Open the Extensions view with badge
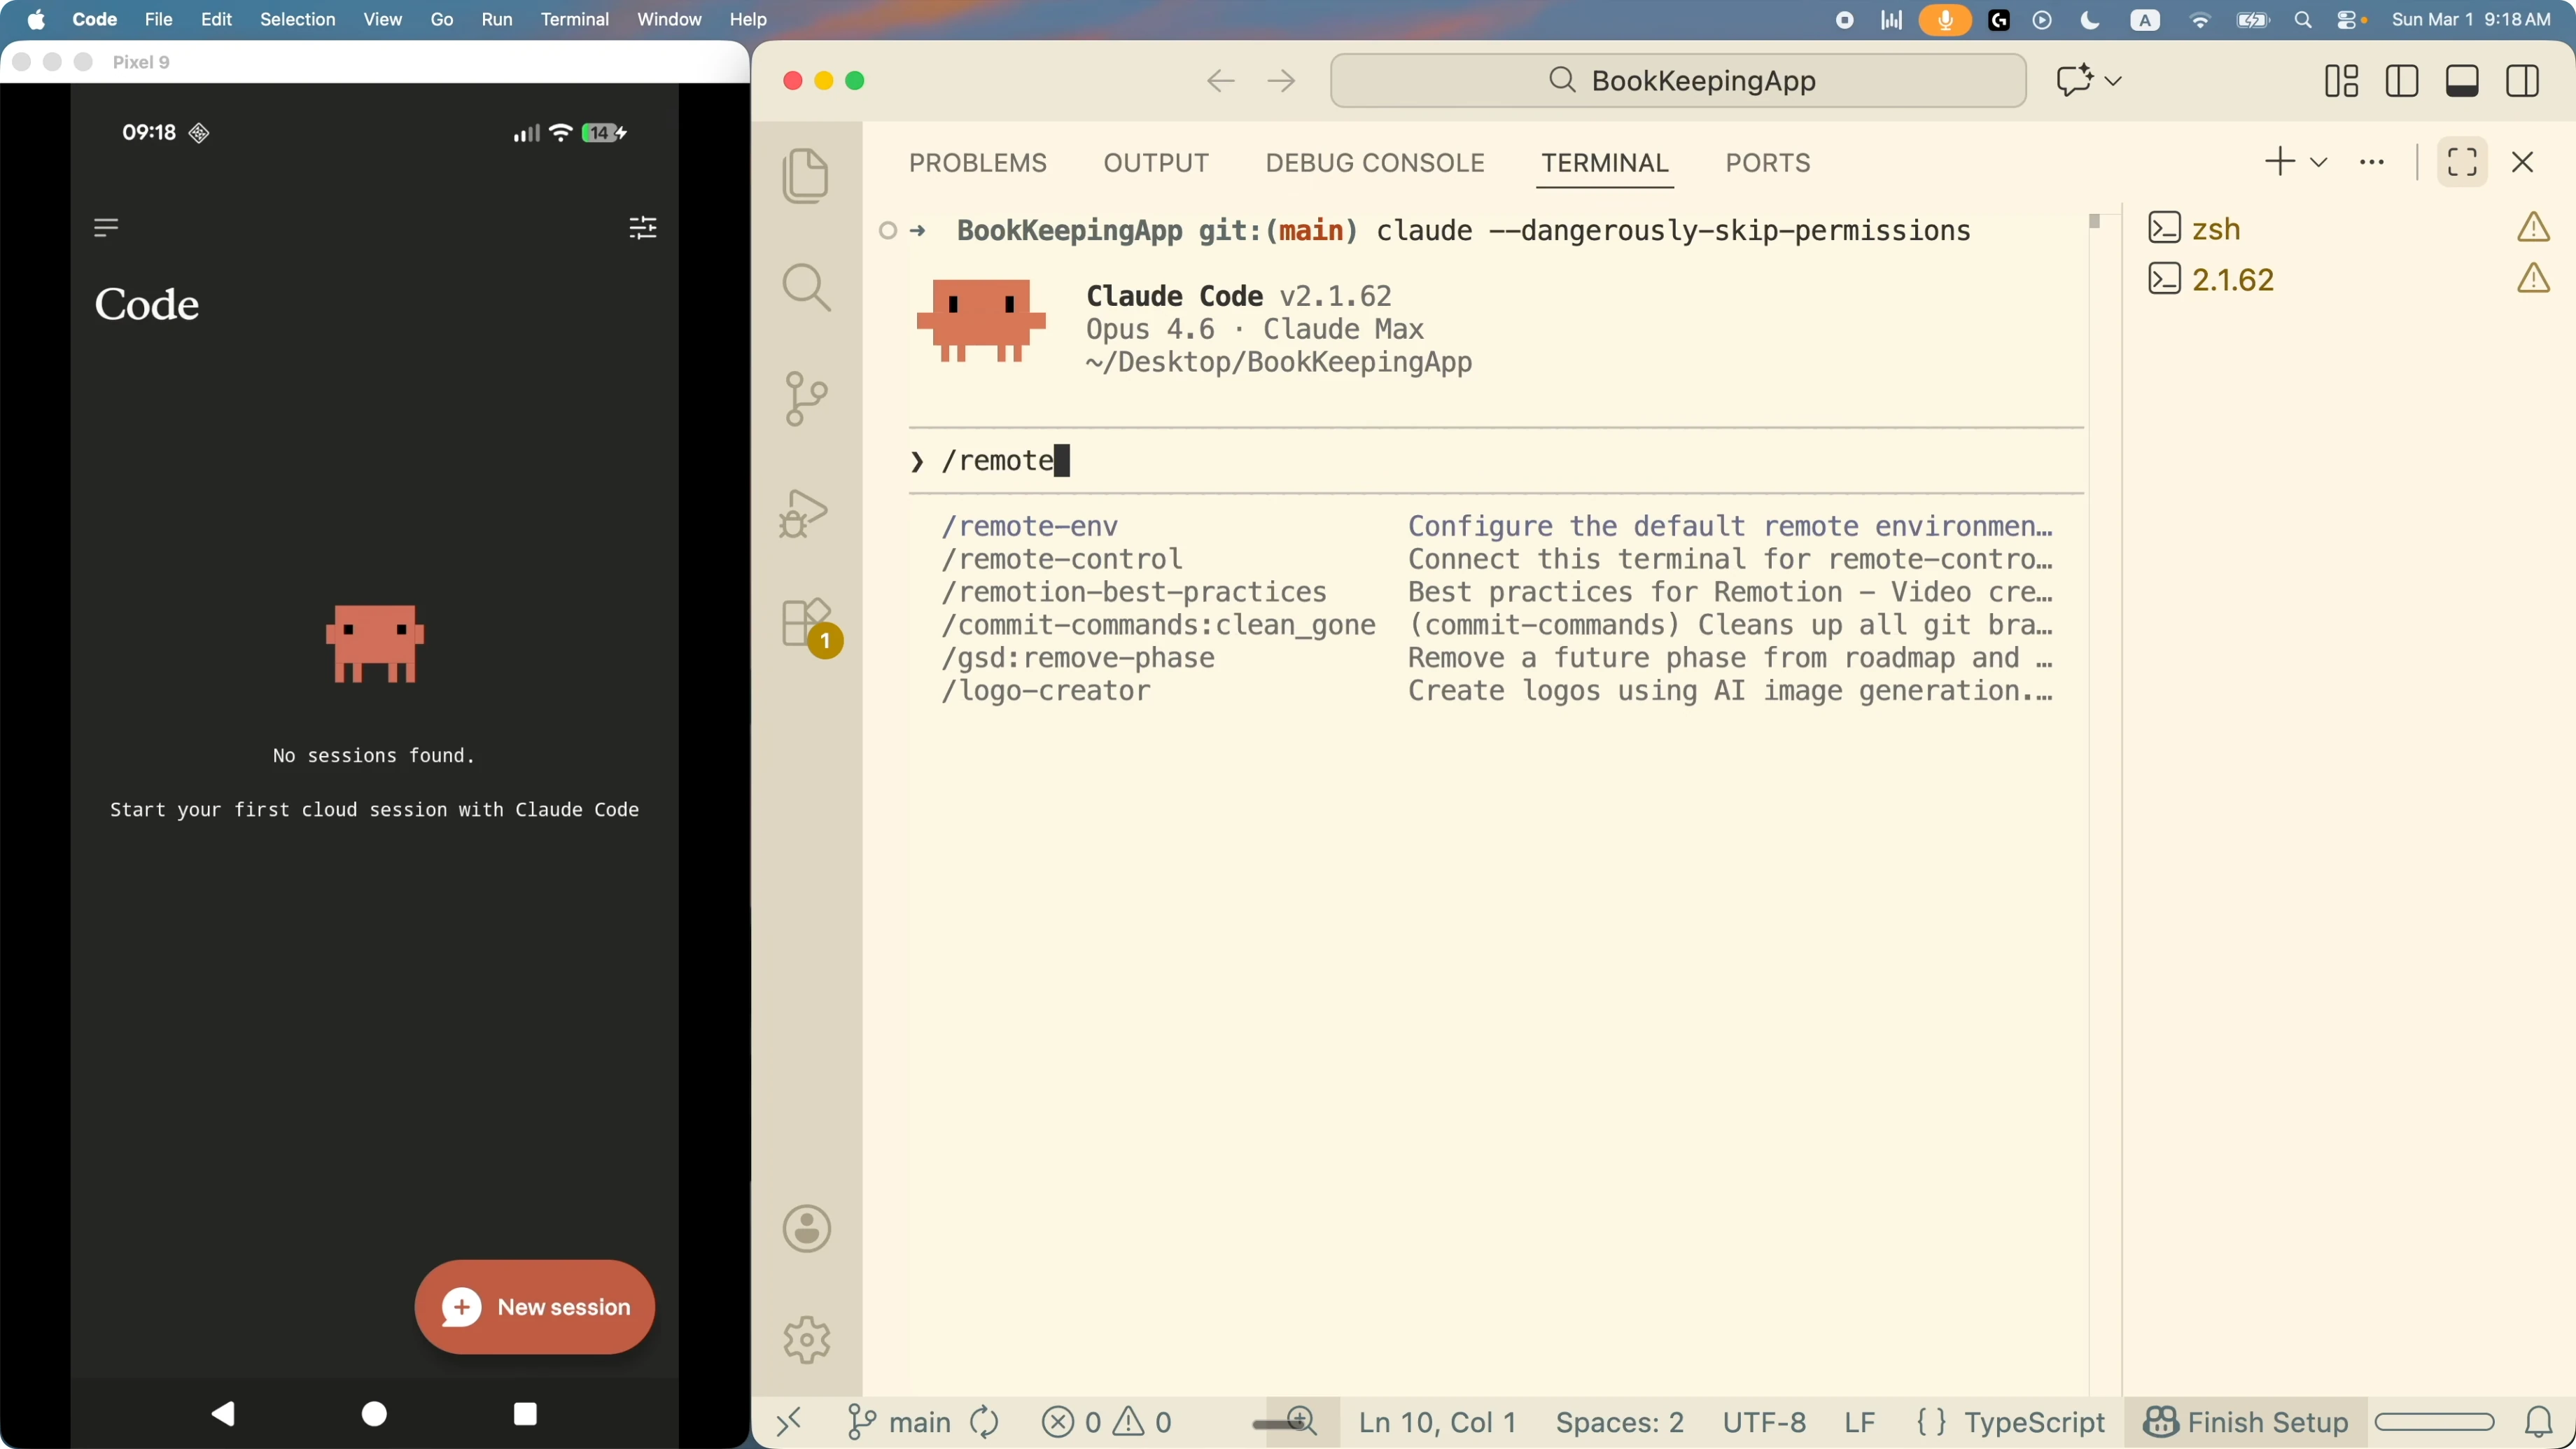The height and width of the screenshot is (1449, 2576). 808,625
